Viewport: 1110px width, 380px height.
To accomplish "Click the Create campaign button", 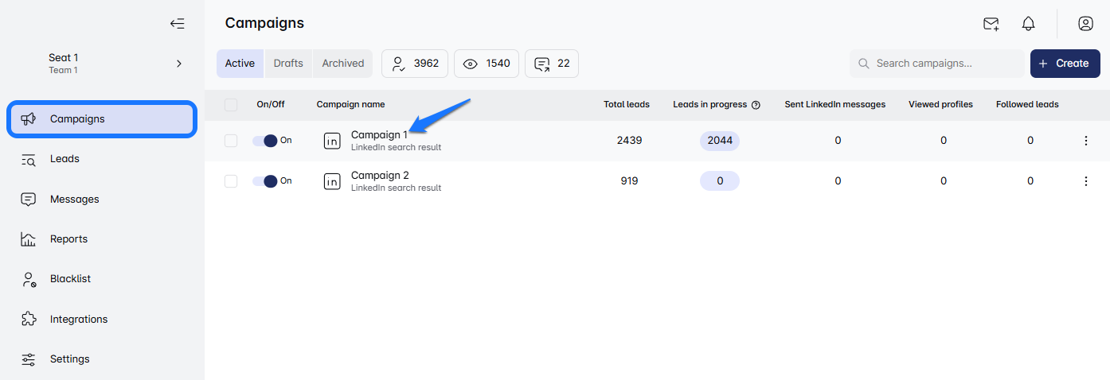I will tap(1065, 64).
